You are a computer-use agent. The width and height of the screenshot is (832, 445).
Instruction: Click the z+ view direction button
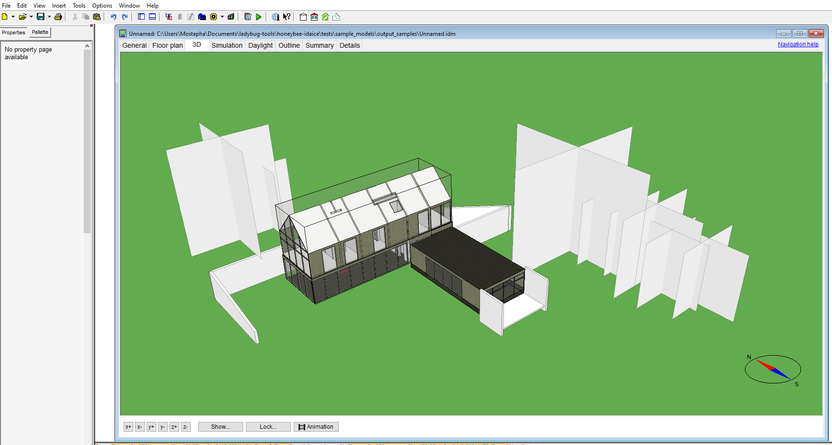click(174, 427)
